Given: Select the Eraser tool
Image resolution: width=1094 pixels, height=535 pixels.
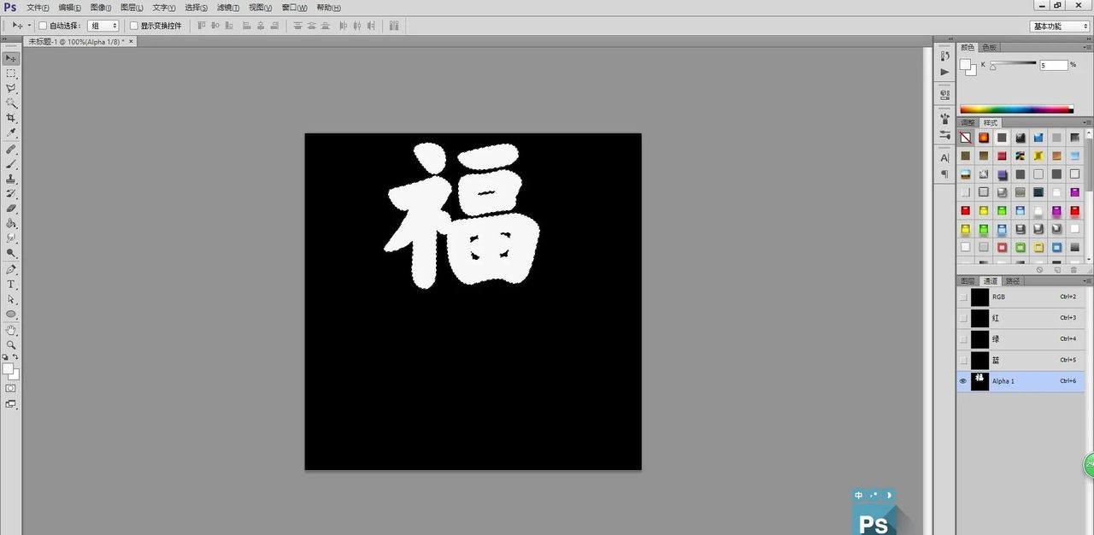Looking at the screenshot, I should click(11, 209).
